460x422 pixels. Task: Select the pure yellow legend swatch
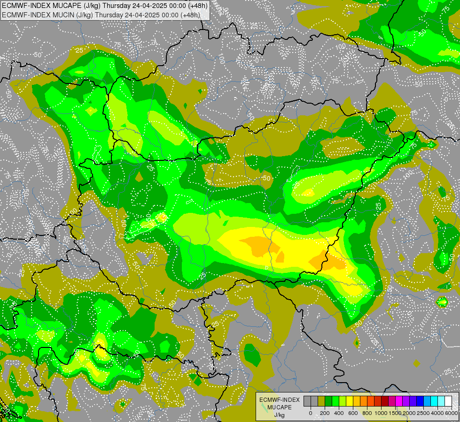(350, 401)
